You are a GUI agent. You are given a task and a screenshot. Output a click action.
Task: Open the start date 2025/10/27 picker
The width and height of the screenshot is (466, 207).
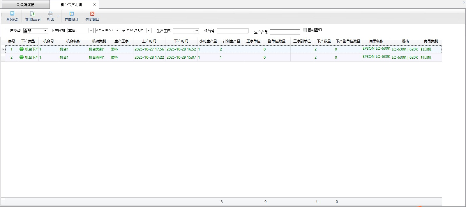117,30
